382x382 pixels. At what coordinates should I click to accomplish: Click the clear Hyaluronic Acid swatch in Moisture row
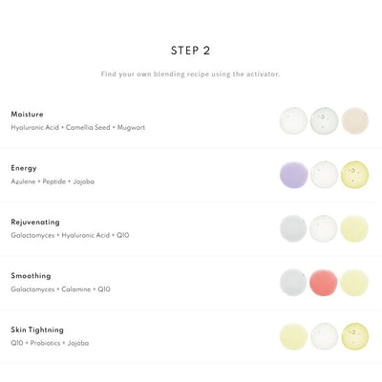tap(293, 120)
